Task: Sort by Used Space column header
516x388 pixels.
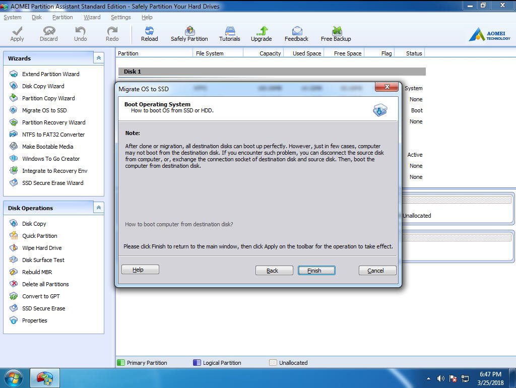Action: 304,53
